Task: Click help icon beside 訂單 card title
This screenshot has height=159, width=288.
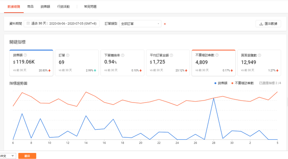Action: click(x=68, y=55)
